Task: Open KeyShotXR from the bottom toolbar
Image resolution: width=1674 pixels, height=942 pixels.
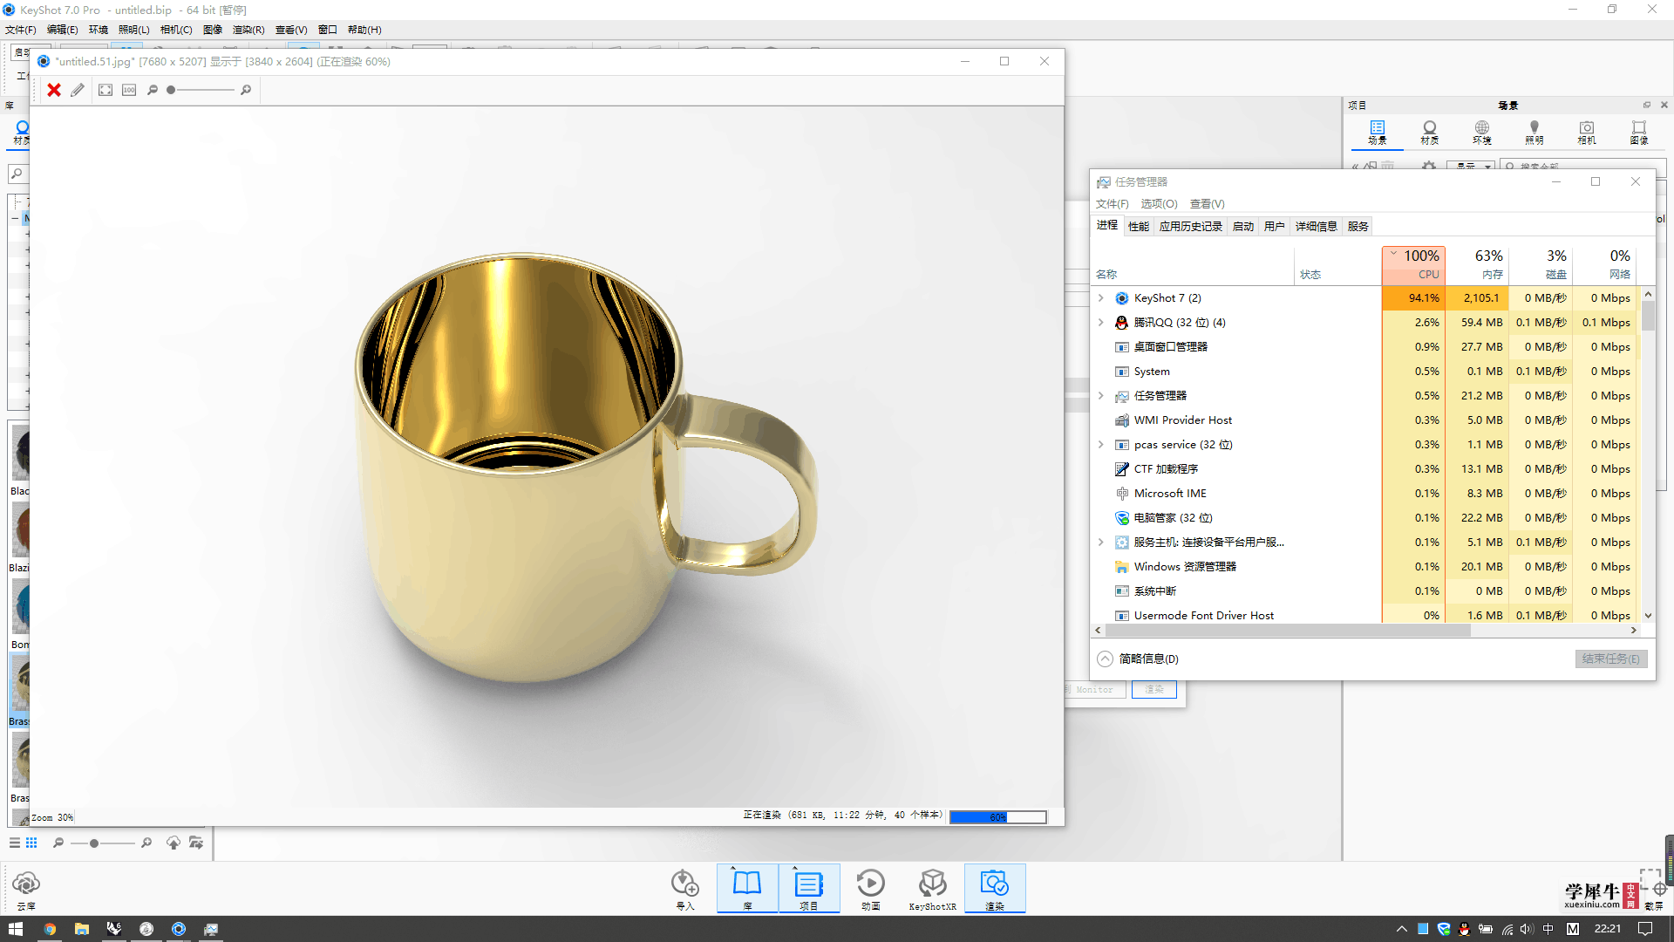Action: point(932,889)
